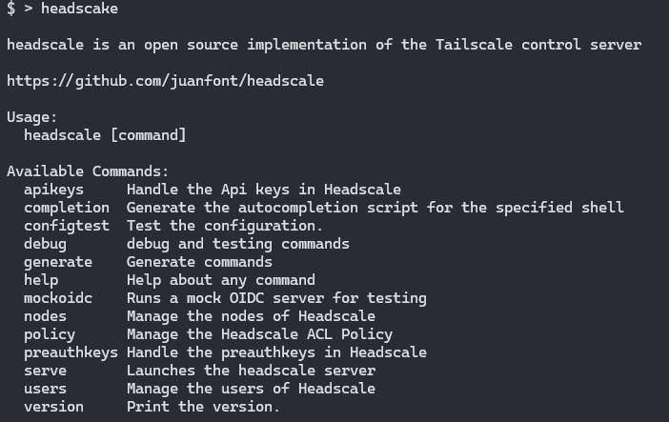Click the 'configtest' command entry

[67, 226]
